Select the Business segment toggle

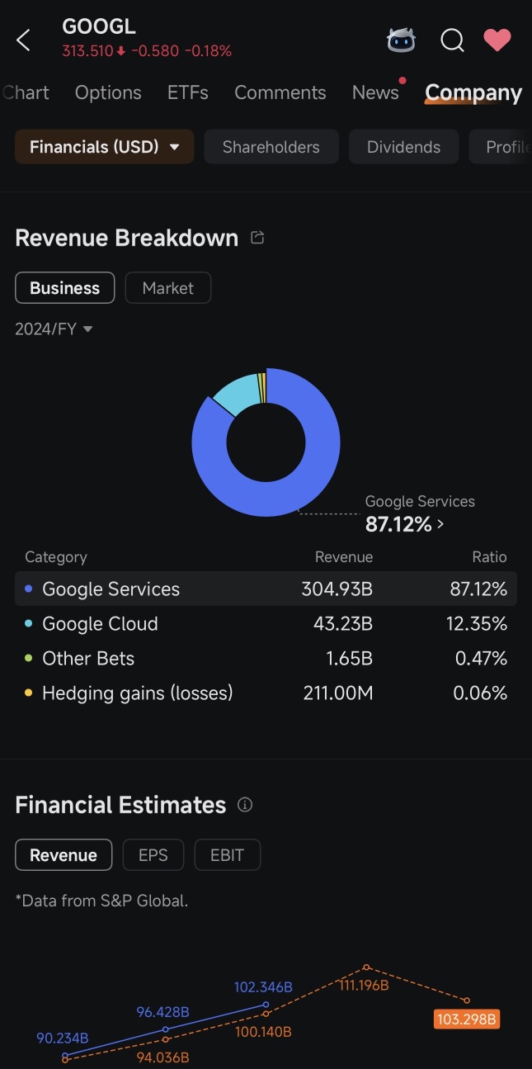pyautogui.click(x=64, y=288)
